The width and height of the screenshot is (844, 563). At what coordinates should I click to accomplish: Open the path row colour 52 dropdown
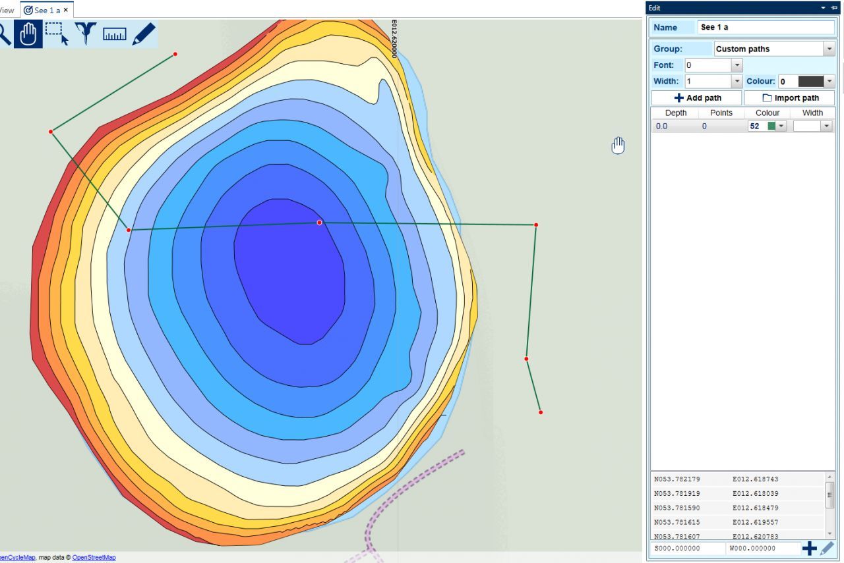coord(781,126)
